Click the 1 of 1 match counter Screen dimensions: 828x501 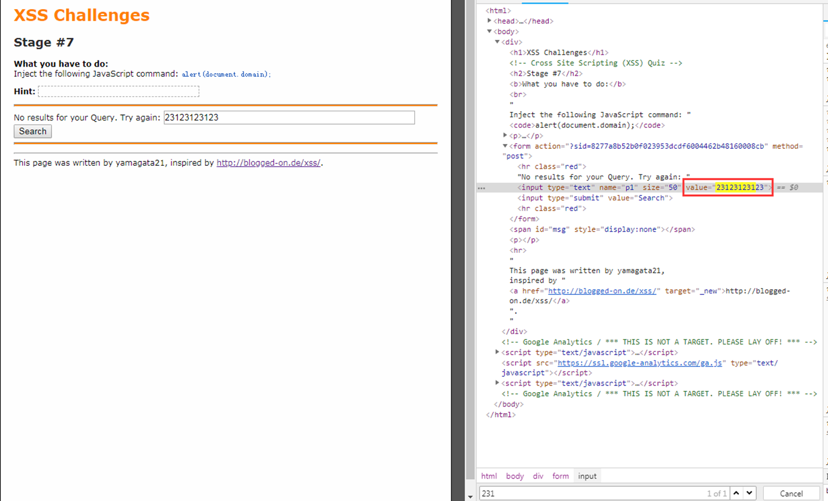[x=717, y=493]
